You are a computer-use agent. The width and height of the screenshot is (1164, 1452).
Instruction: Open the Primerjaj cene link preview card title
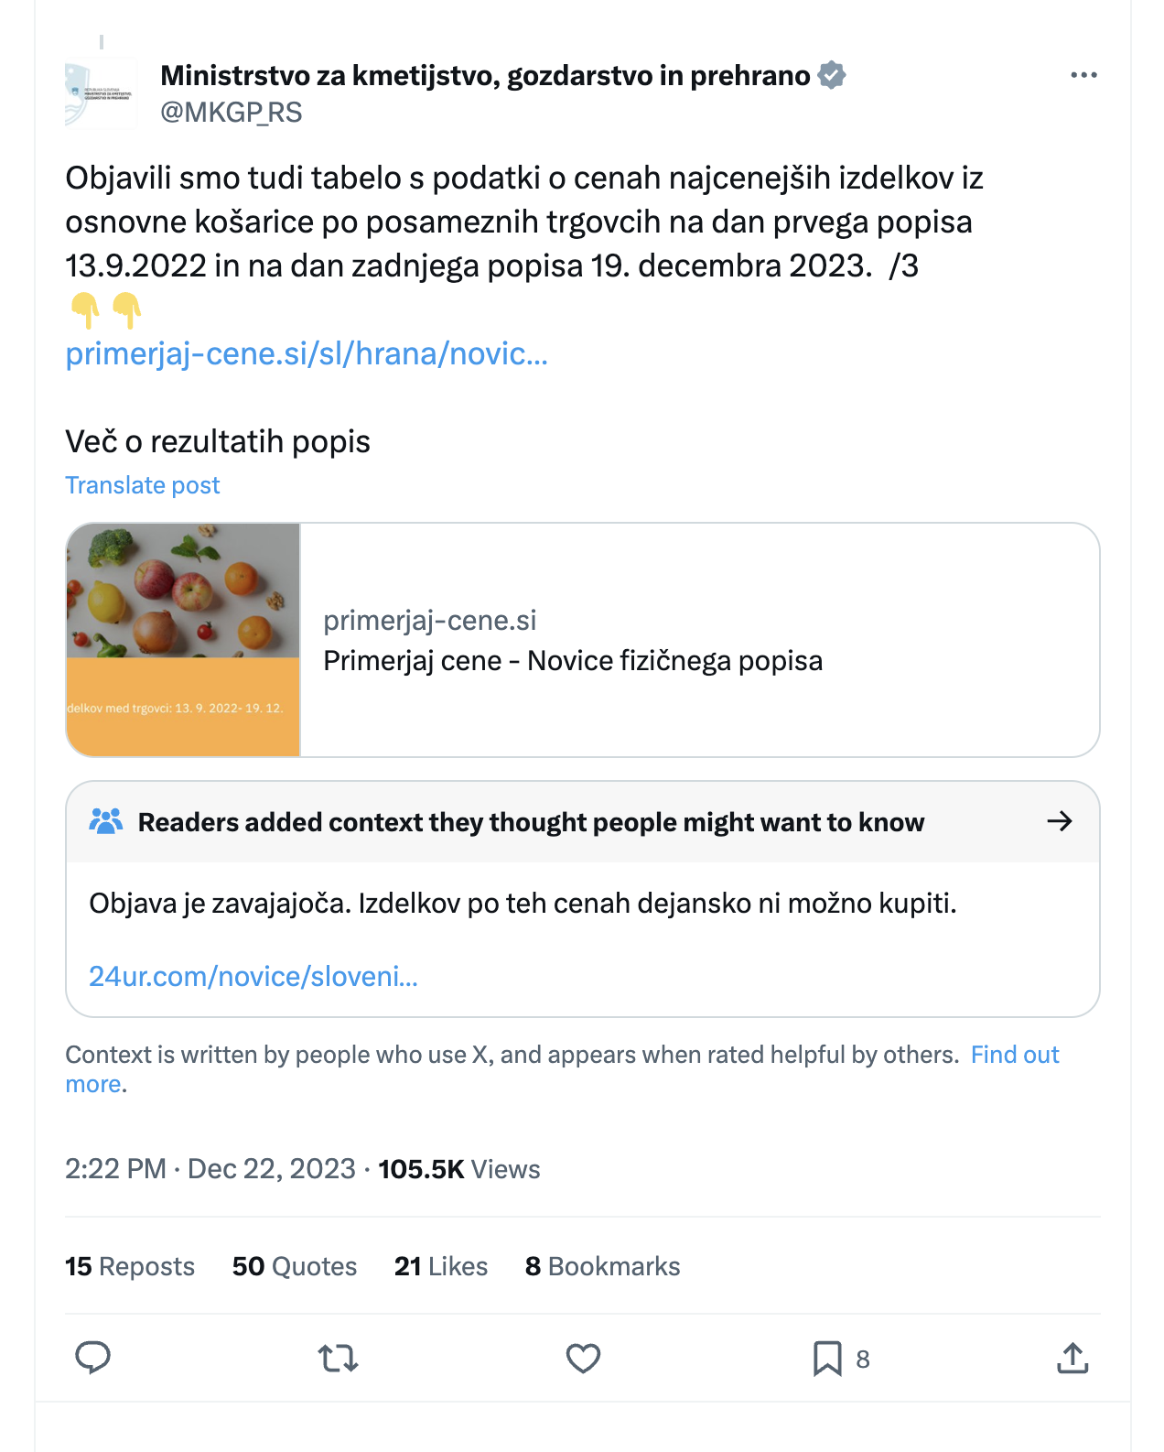pos(573,661)
